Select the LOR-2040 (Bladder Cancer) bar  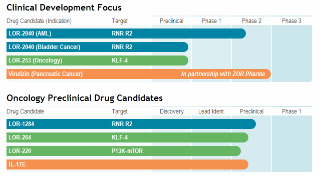[97, 47]
